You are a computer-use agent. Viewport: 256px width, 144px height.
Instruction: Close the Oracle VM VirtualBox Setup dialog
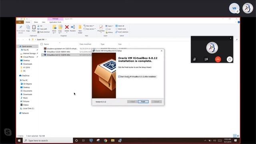[162, 51]
